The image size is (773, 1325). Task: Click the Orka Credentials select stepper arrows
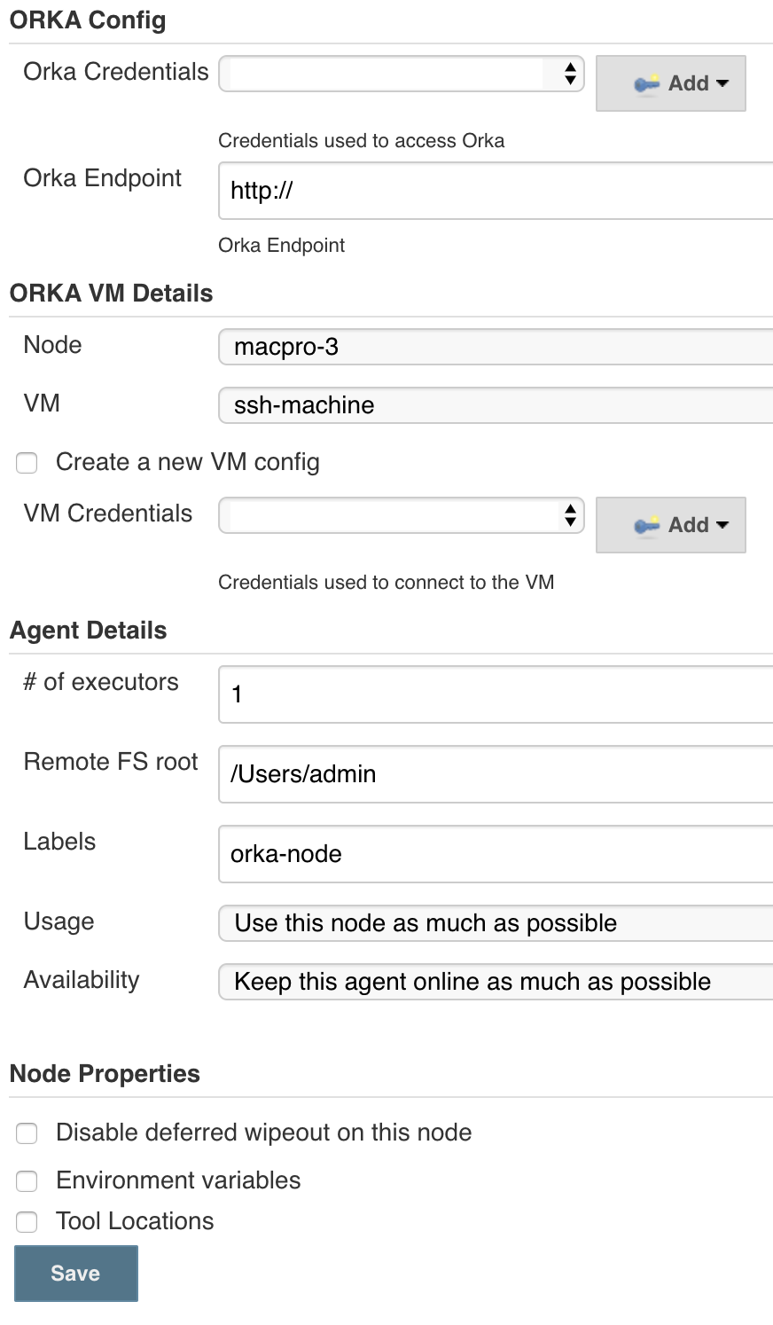pos(571,74)
